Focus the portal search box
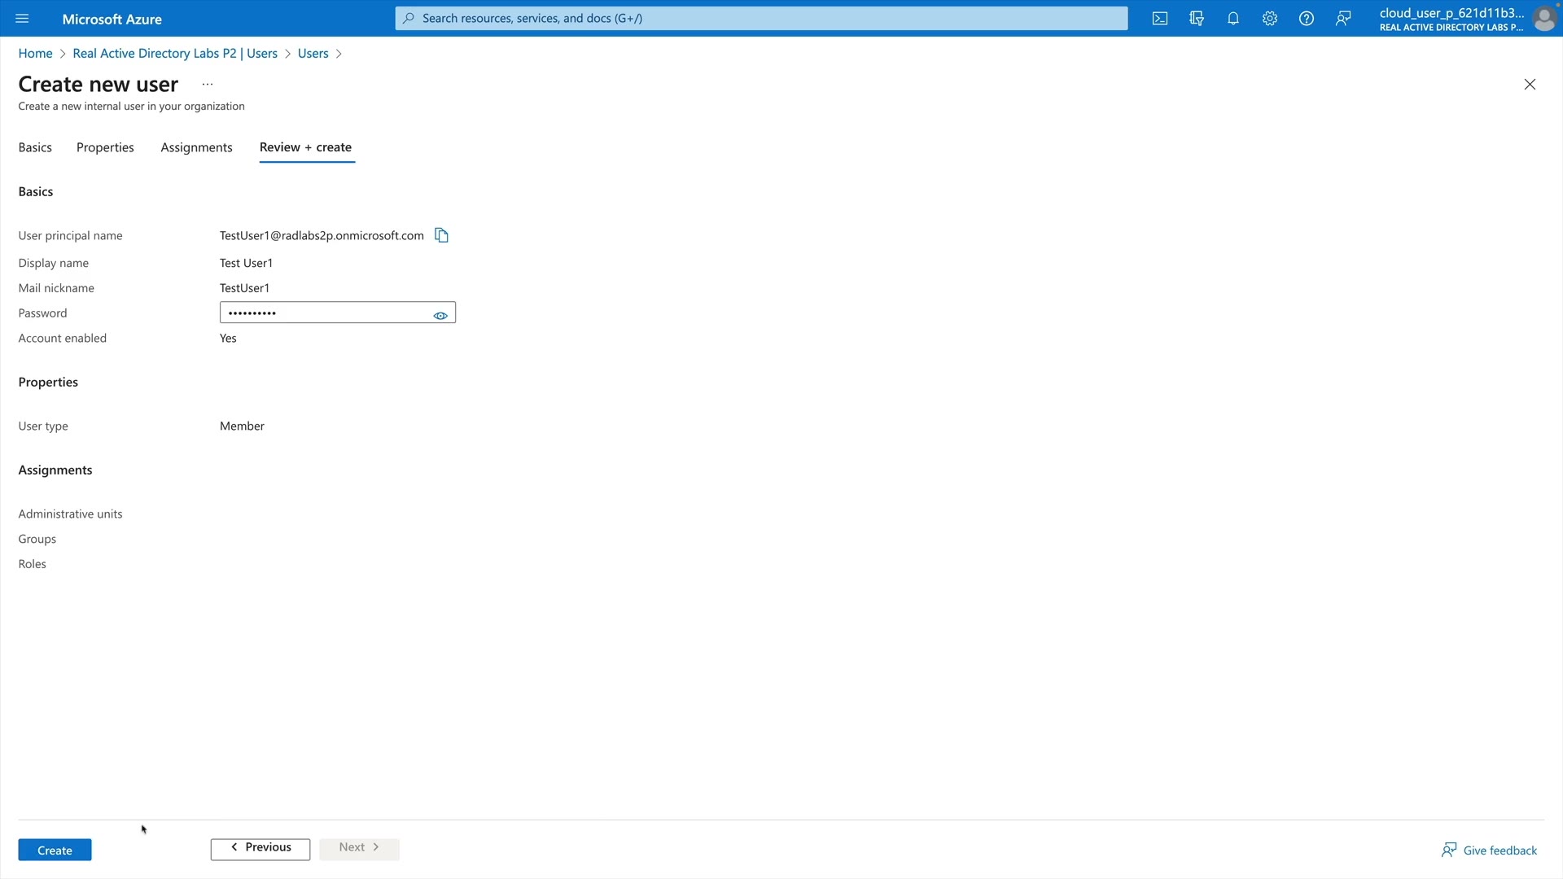 pos(761,18)
